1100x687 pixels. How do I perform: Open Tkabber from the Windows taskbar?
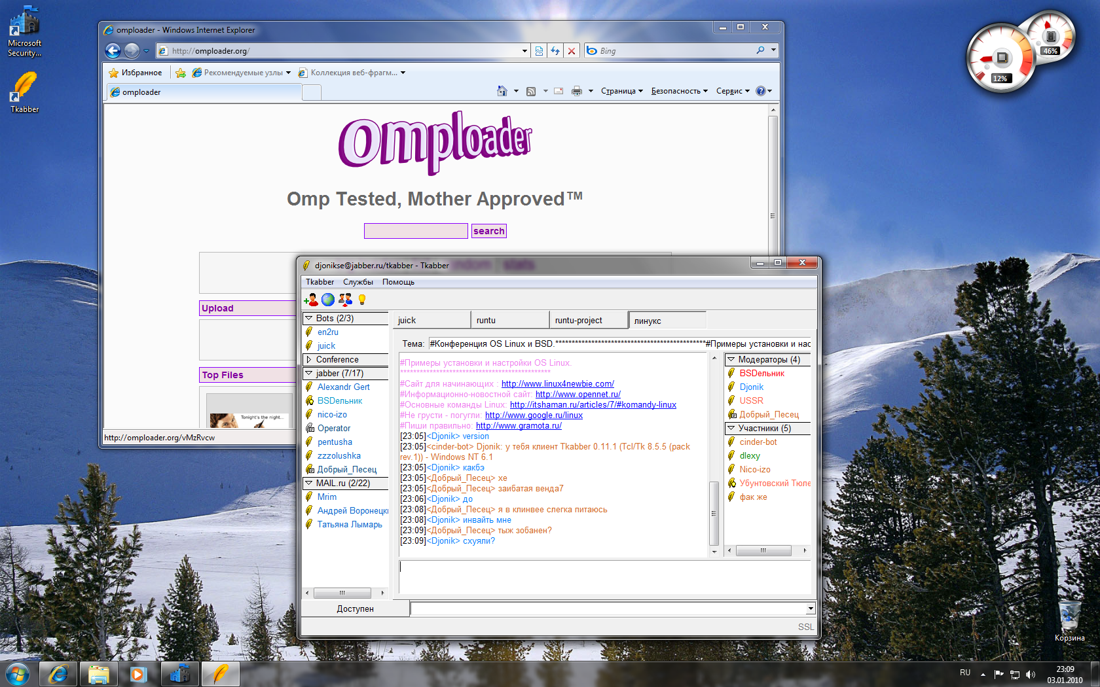[220, 673]
